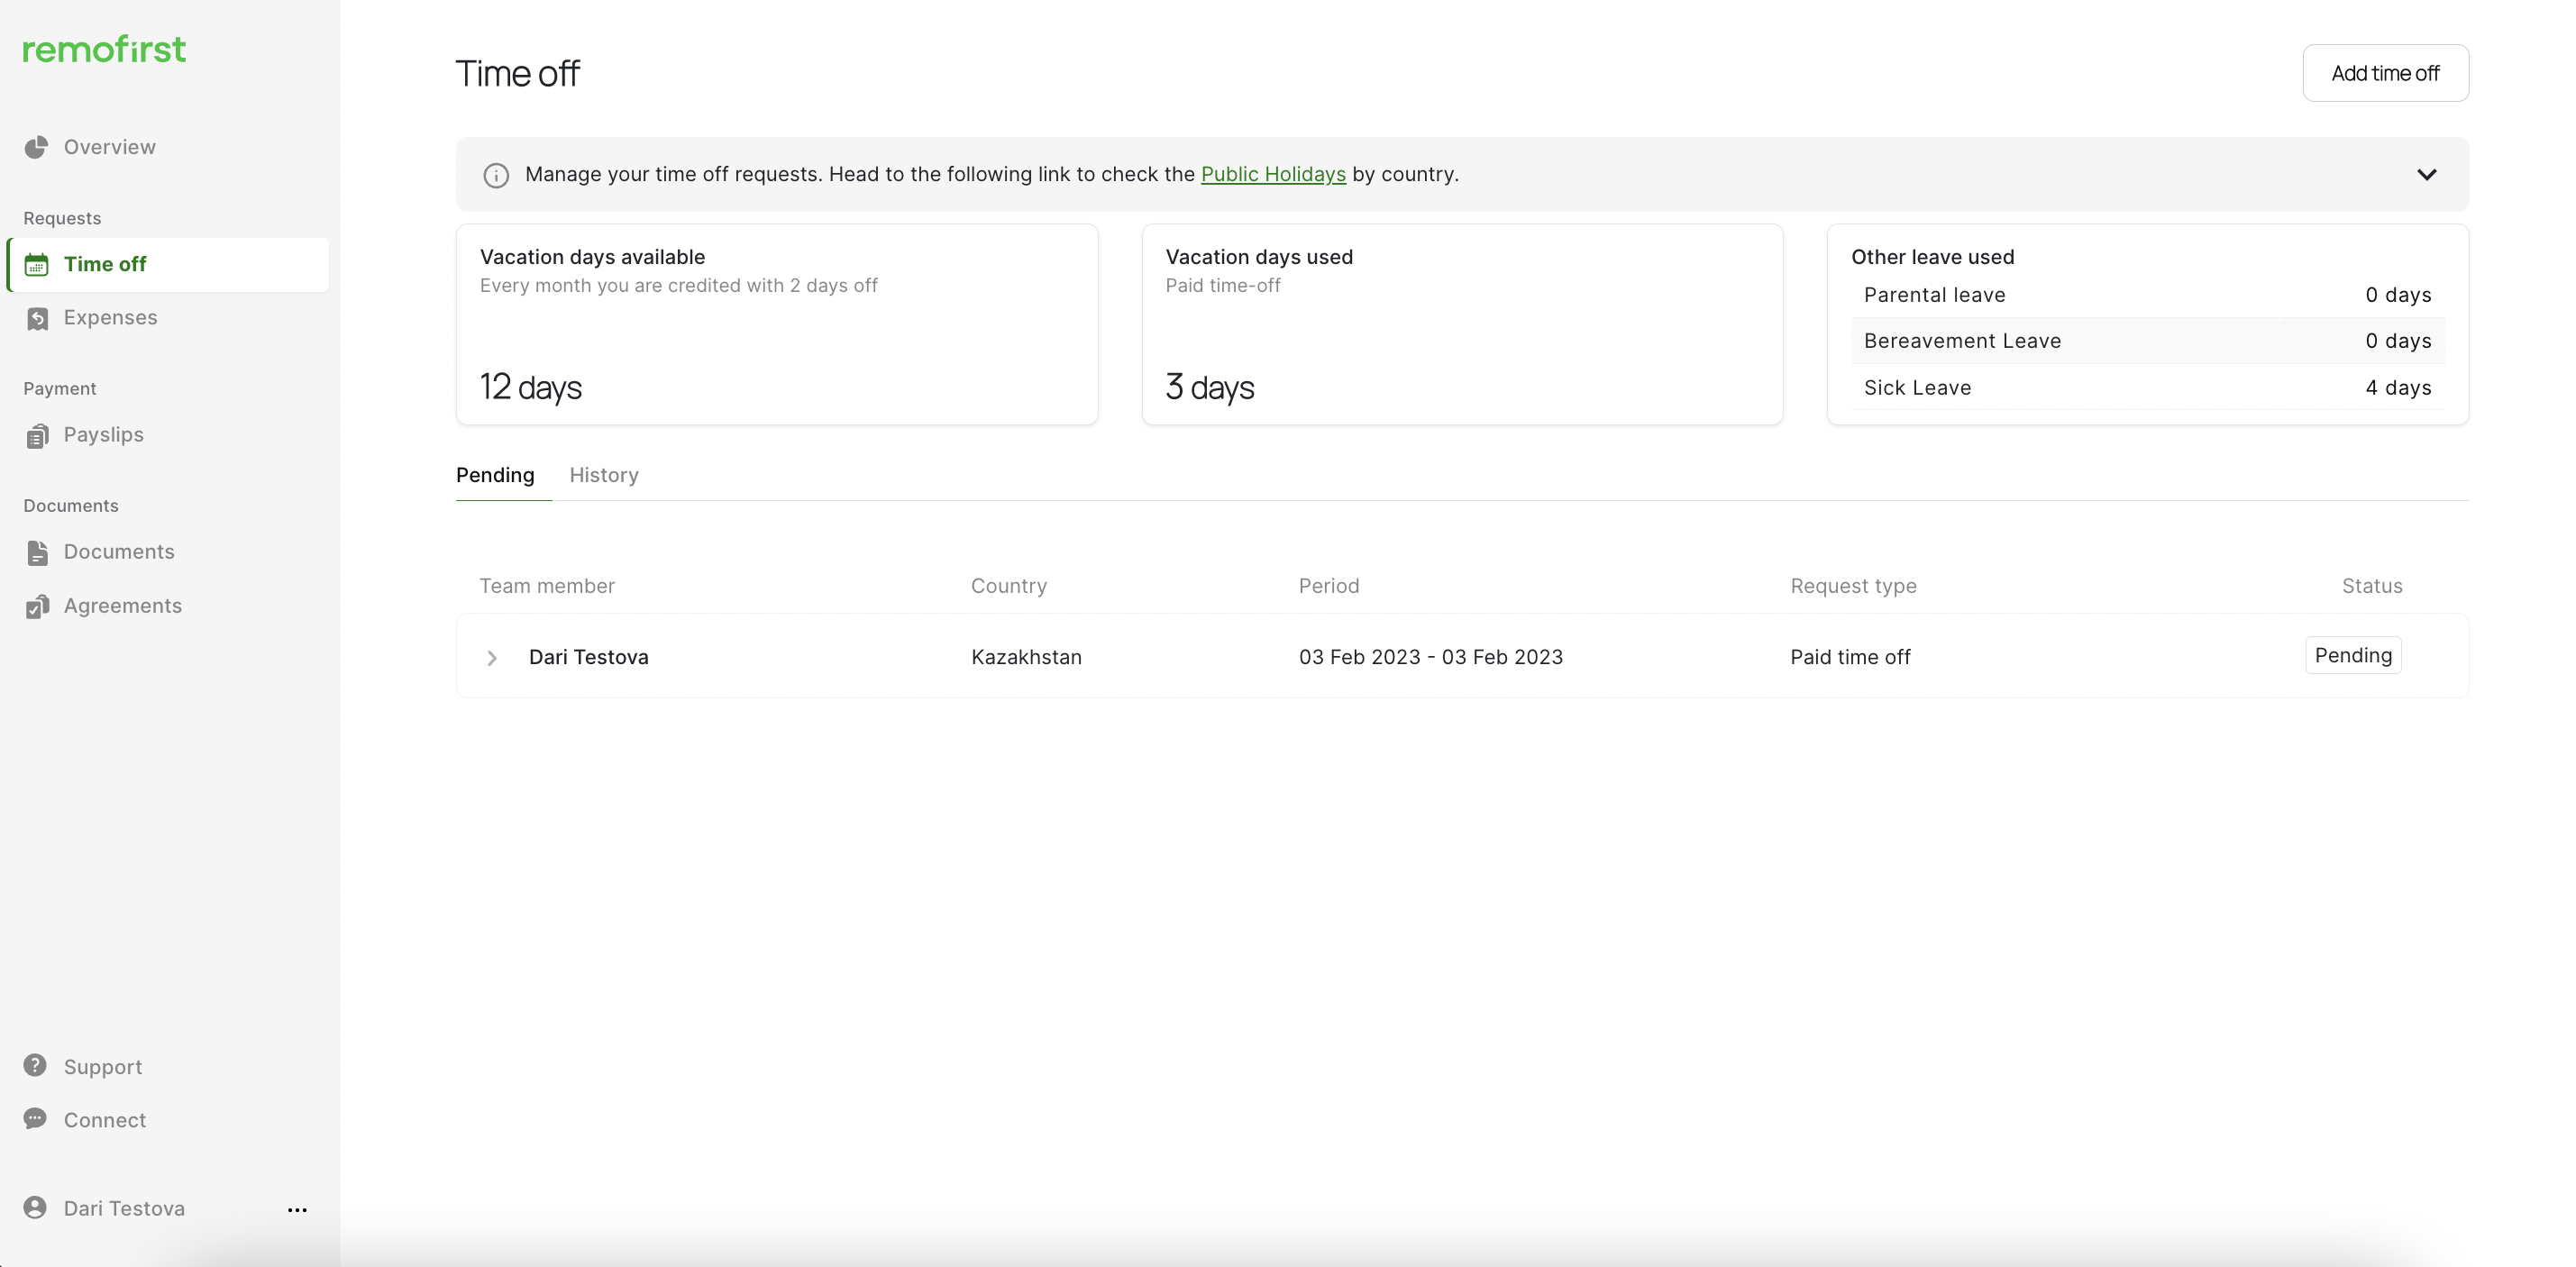Switch to the History tab
Viewport: 2576px width, 1267px height.
604,475
